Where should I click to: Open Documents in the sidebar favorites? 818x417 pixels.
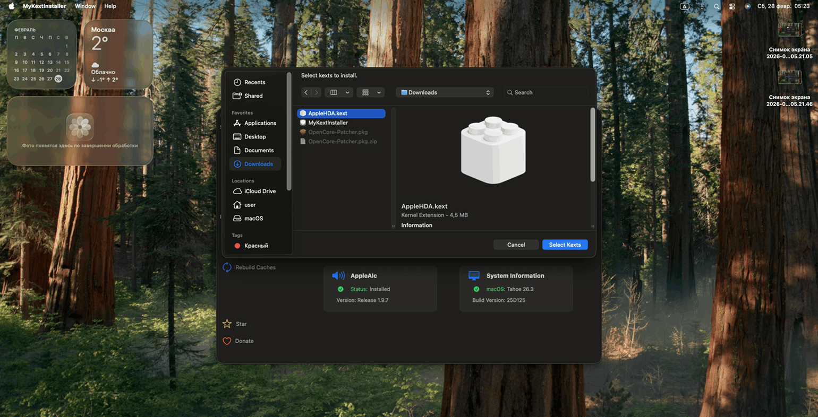pyautogui.click(x=255, y=151)
